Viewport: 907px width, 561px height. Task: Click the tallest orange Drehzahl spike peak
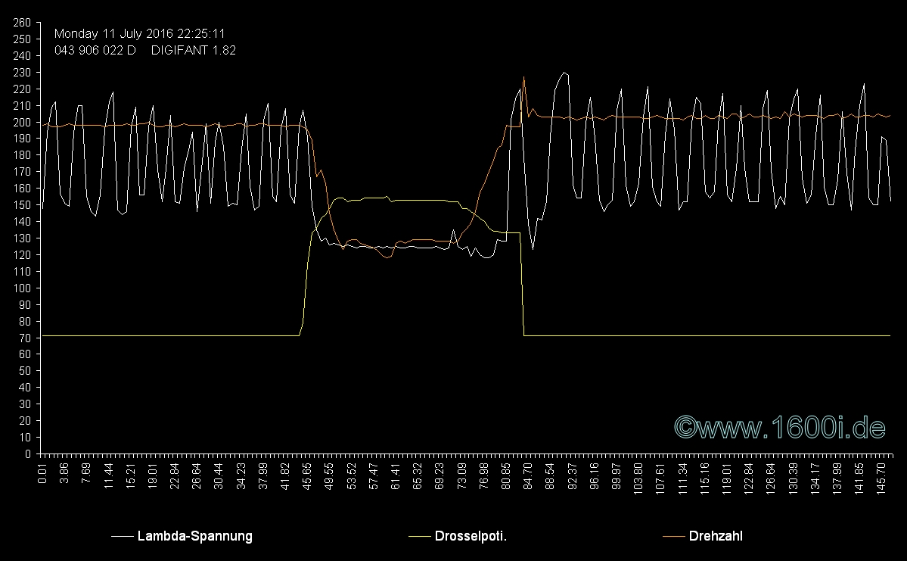(x=523, y=77)
